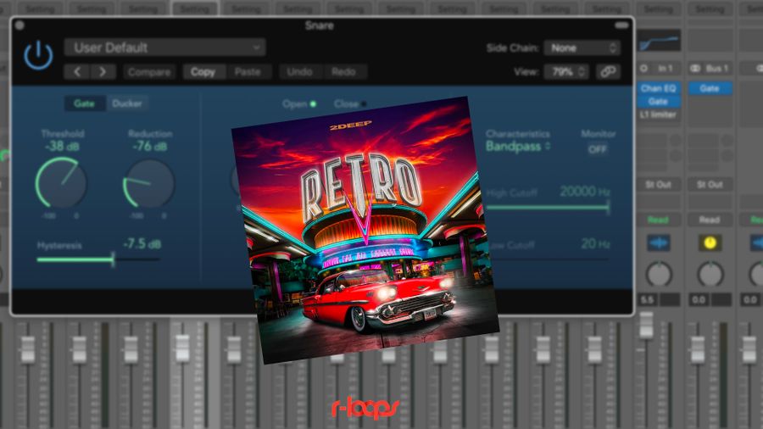This screenshot has height=429, width=763.
Task: Open the Bus 1 input slot
Action: pyautogui.click(x=710, y=69)
